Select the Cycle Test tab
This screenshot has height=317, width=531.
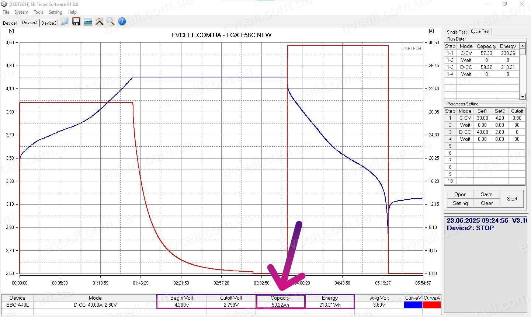coord(480,31)
